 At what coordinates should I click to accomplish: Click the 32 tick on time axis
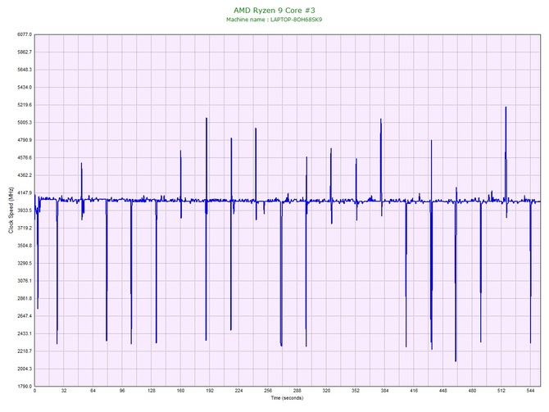[64, 391]
